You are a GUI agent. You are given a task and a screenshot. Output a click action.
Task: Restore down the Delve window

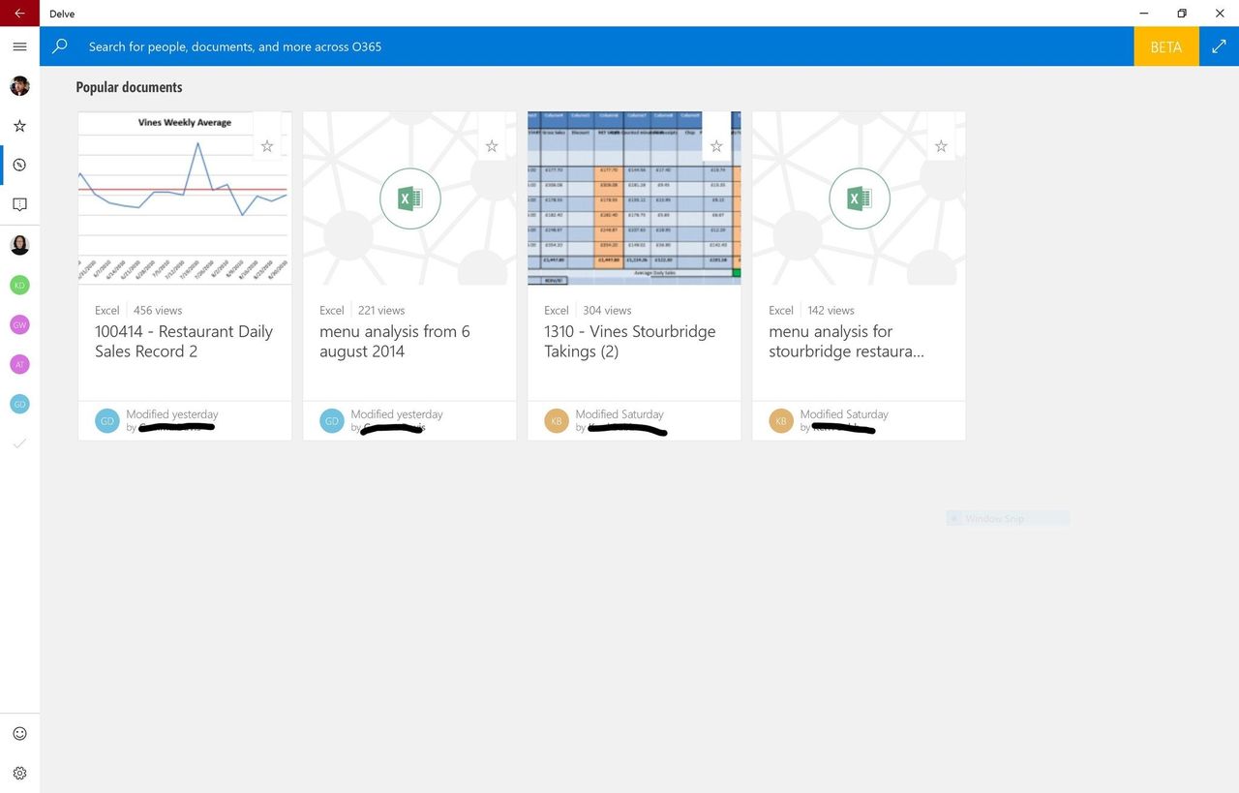(x=1182, y=14)
